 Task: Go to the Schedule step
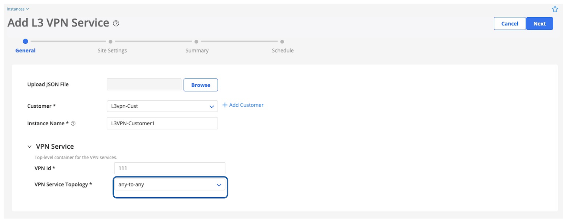pos(283,50)
